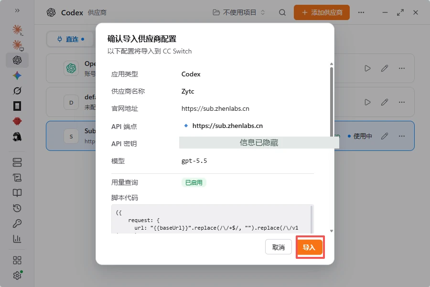Click the 已启用 enabled badge

[194, 182]
